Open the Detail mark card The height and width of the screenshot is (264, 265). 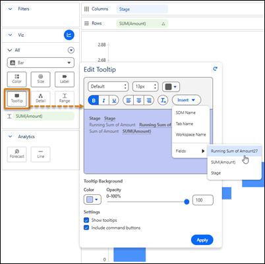click(41, 99)
